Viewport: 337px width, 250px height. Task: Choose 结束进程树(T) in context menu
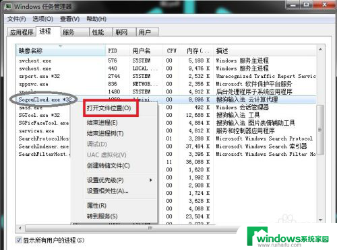(105, 134)
